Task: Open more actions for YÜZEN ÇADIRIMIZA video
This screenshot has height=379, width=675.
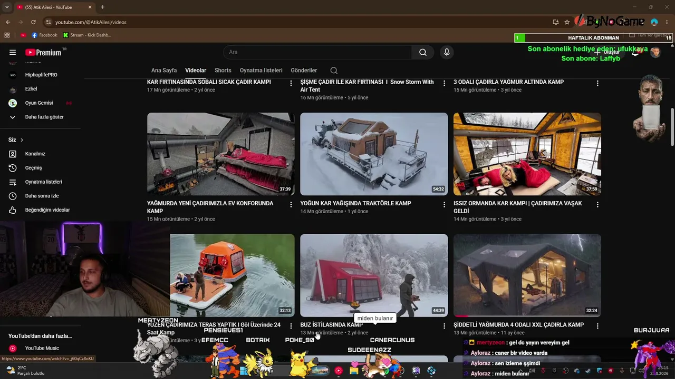Action: (x=291, y=326)
